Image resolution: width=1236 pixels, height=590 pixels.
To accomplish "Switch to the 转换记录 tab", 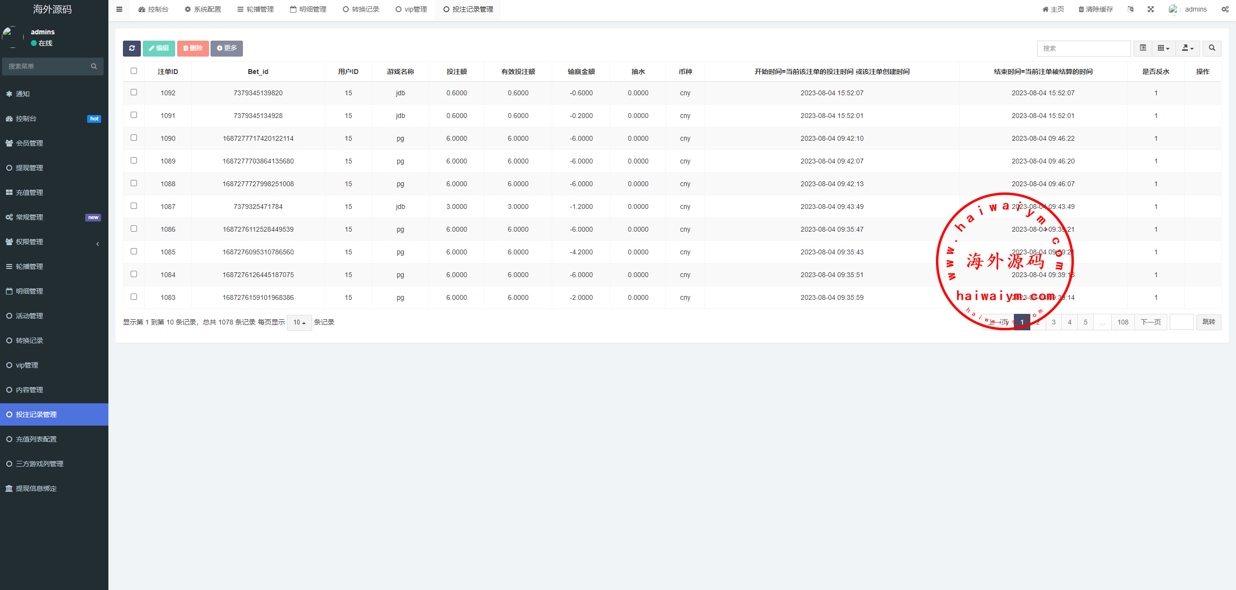I will coord(361,9).
